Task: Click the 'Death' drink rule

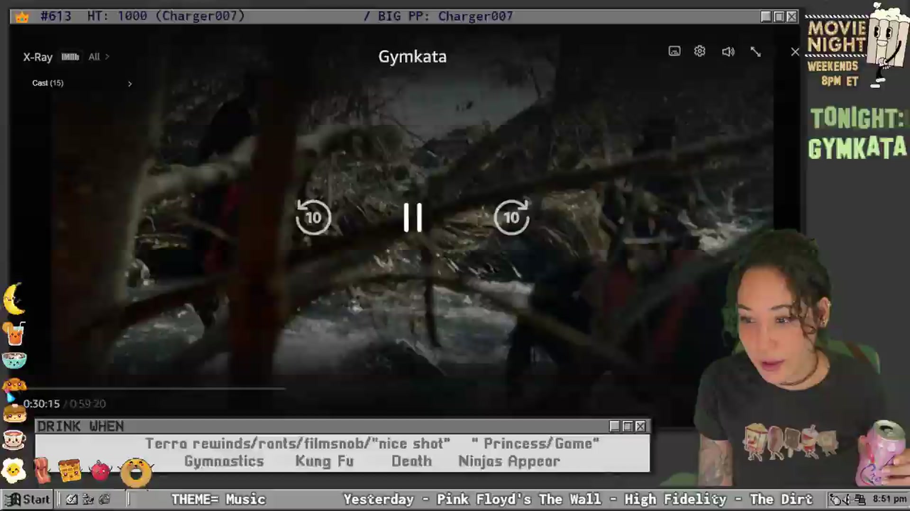Action: 411,461
